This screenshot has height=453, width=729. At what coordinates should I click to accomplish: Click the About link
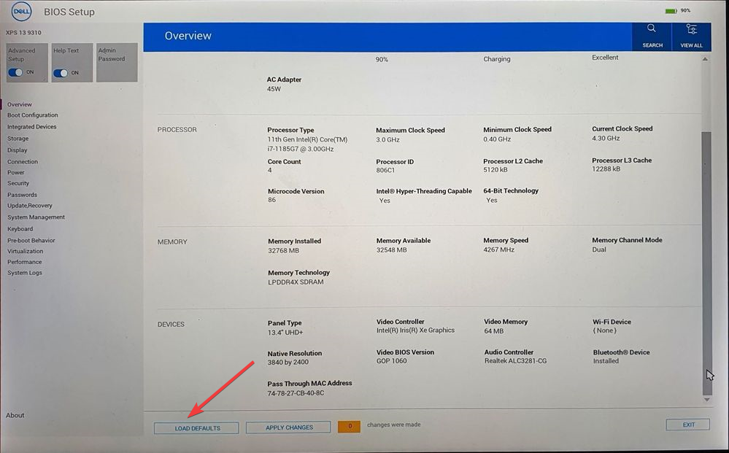coord(15,415)
